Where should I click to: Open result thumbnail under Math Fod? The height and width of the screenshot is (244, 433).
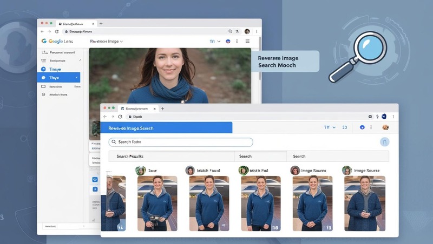point(261,203)
